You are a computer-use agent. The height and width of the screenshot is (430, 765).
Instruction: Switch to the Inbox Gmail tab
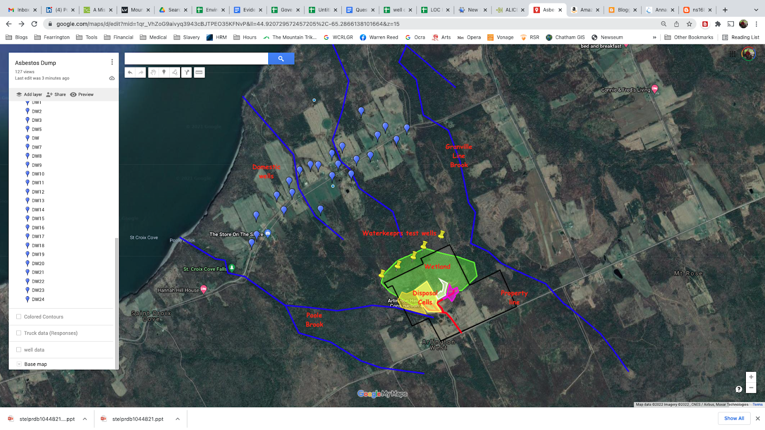click(x=22, y=10)
